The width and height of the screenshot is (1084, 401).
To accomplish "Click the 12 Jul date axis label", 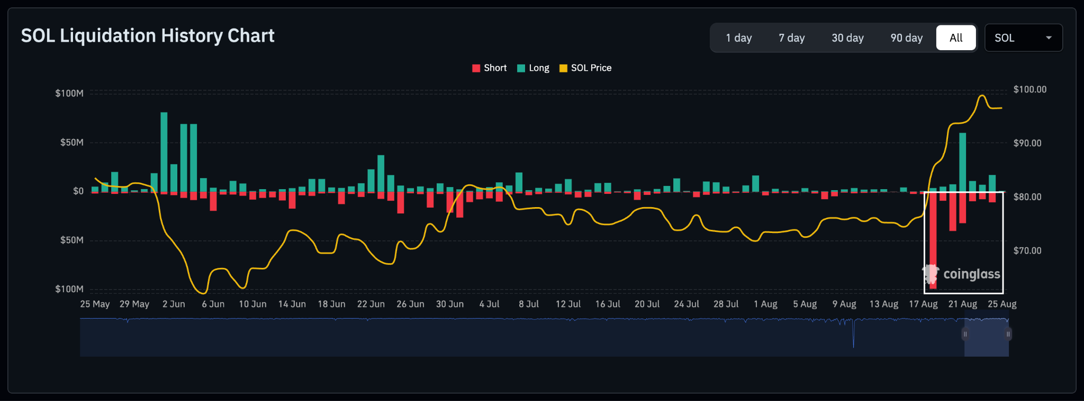I will (x=568, y=304).
